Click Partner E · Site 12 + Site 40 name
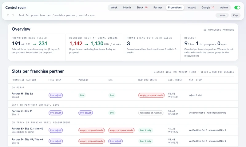The width and height of the screenshot is (246, 147). click(27, 129)
